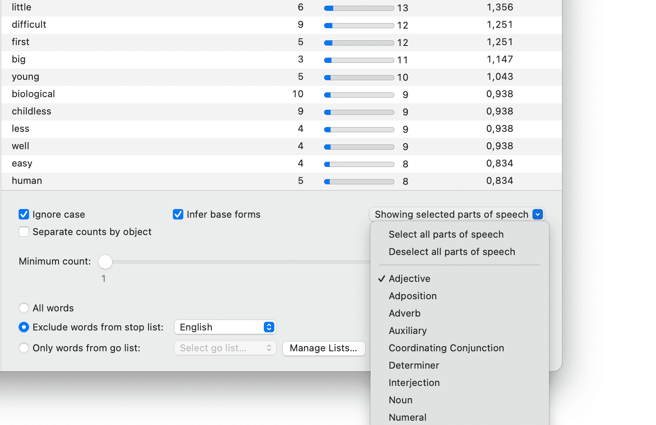This screenshot has height=425, width=656.
Task: Click the word 'little' in the list
Action: (x=22, y=7)
